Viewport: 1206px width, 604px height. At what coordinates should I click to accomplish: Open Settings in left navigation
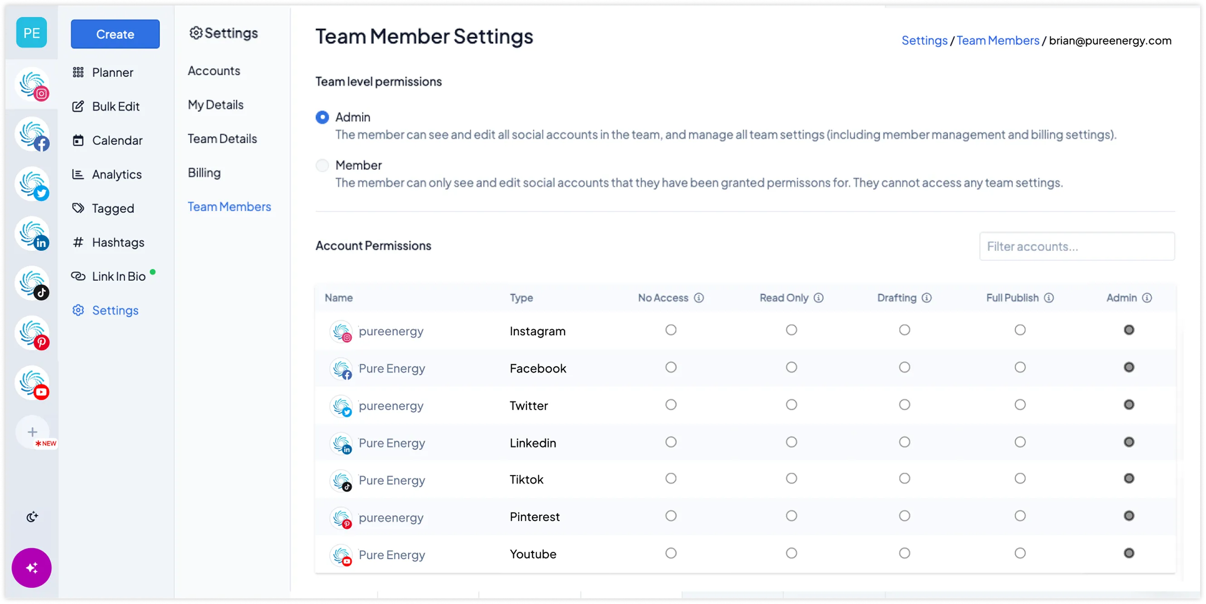(x=105, y=311)
